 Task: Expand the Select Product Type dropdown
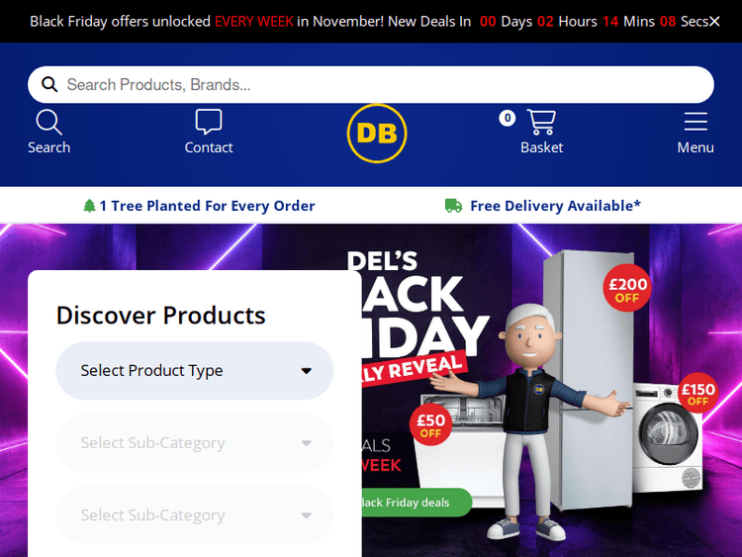click(195, 371)
